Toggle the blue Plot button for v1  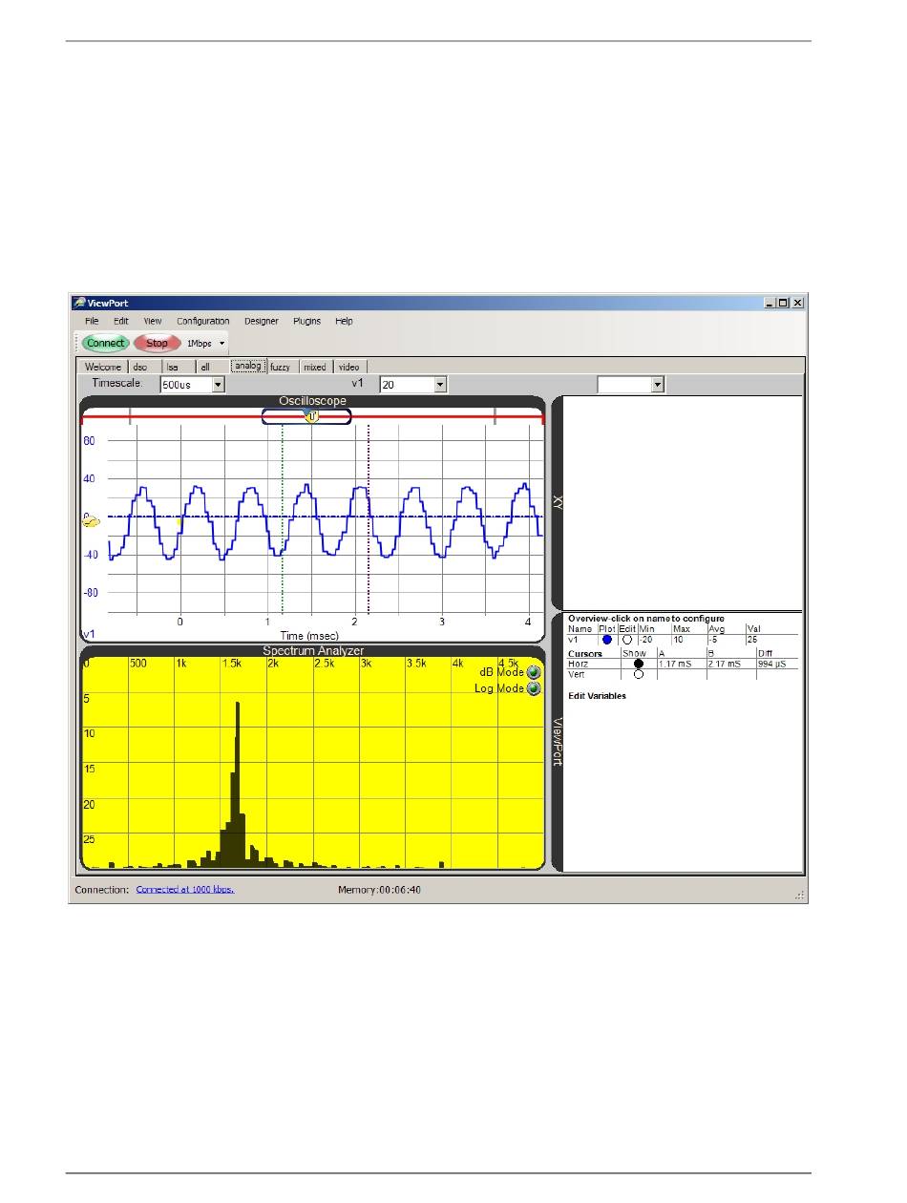pos(607,640)
